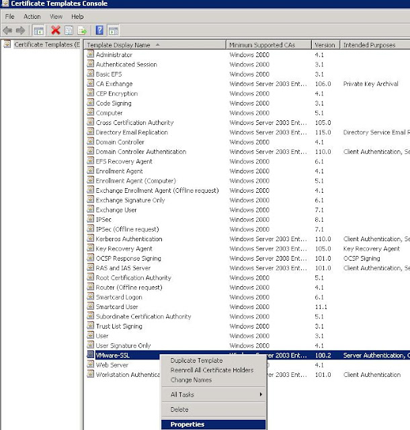Click the Computer template icon

pyautogui.click(x=90, y=112)
